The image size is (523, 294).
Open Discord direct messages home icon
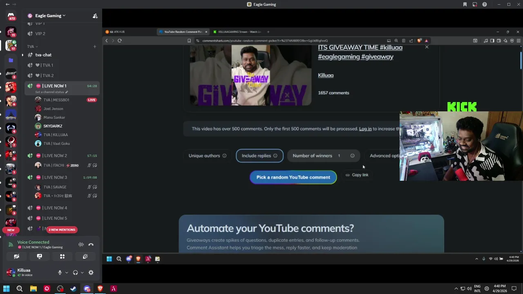coord(11,16)
